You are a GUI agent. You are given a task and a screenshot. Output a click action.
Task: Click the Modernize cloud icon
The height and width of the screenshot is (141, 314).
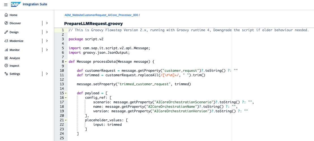click(6, 41)
